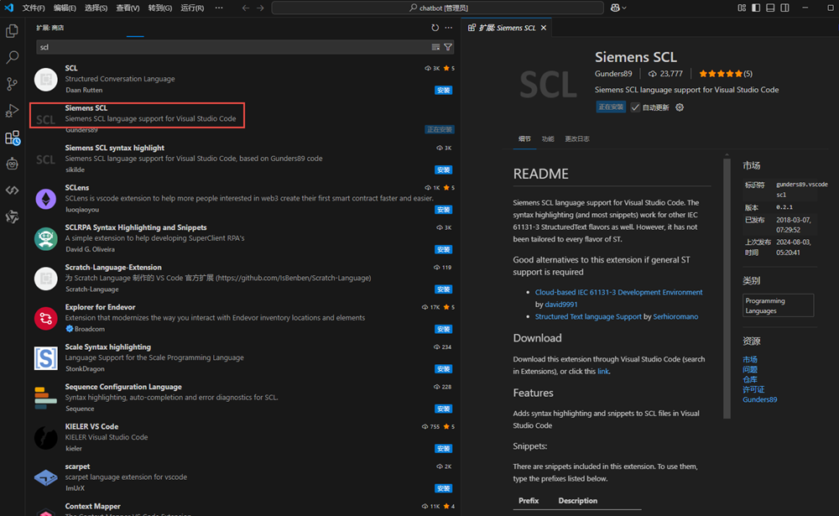This screenshot has height=516, width=839.
Task: Go forward with the navigation arrow
Action: click(260, 8)
